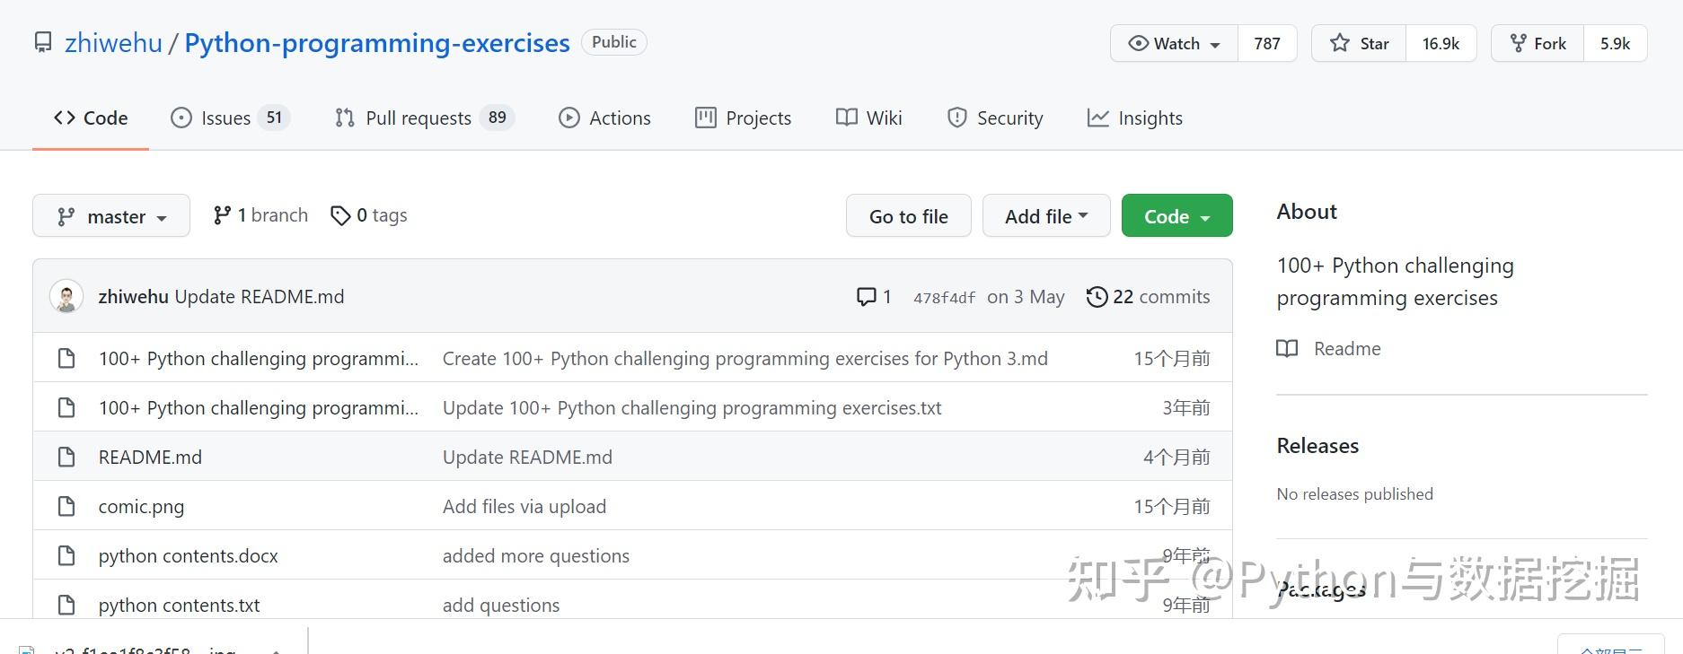This screenshot has height=654, width=1683.
Task: View the 22 commits history
Action: (x=1148, y=297)
